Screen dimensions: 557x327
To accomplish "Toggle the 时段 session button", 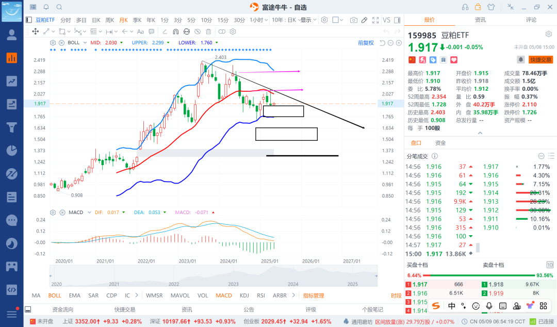I will pyautogui.click(x=396, y=296).
